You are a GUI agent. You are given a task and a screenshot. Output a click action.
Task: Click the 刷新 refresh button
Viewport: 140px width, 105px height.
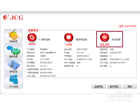tap(130, 87)
